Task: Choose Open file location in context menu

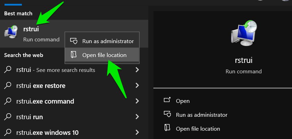Action: [x=102, y=55]
